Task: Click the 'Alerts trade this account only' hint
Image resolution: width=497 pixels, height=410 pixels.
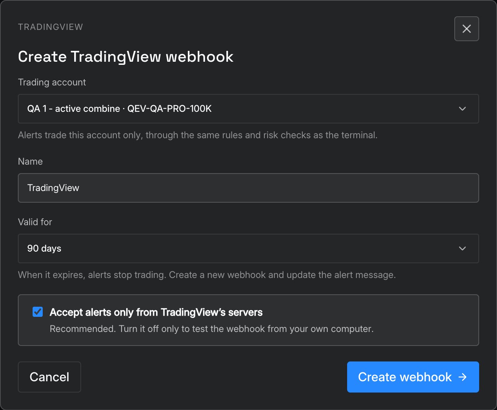Action: click(x=198, y=136)
